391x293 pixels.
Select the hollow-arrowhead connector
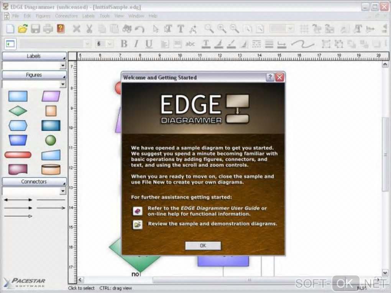[18, 216]
